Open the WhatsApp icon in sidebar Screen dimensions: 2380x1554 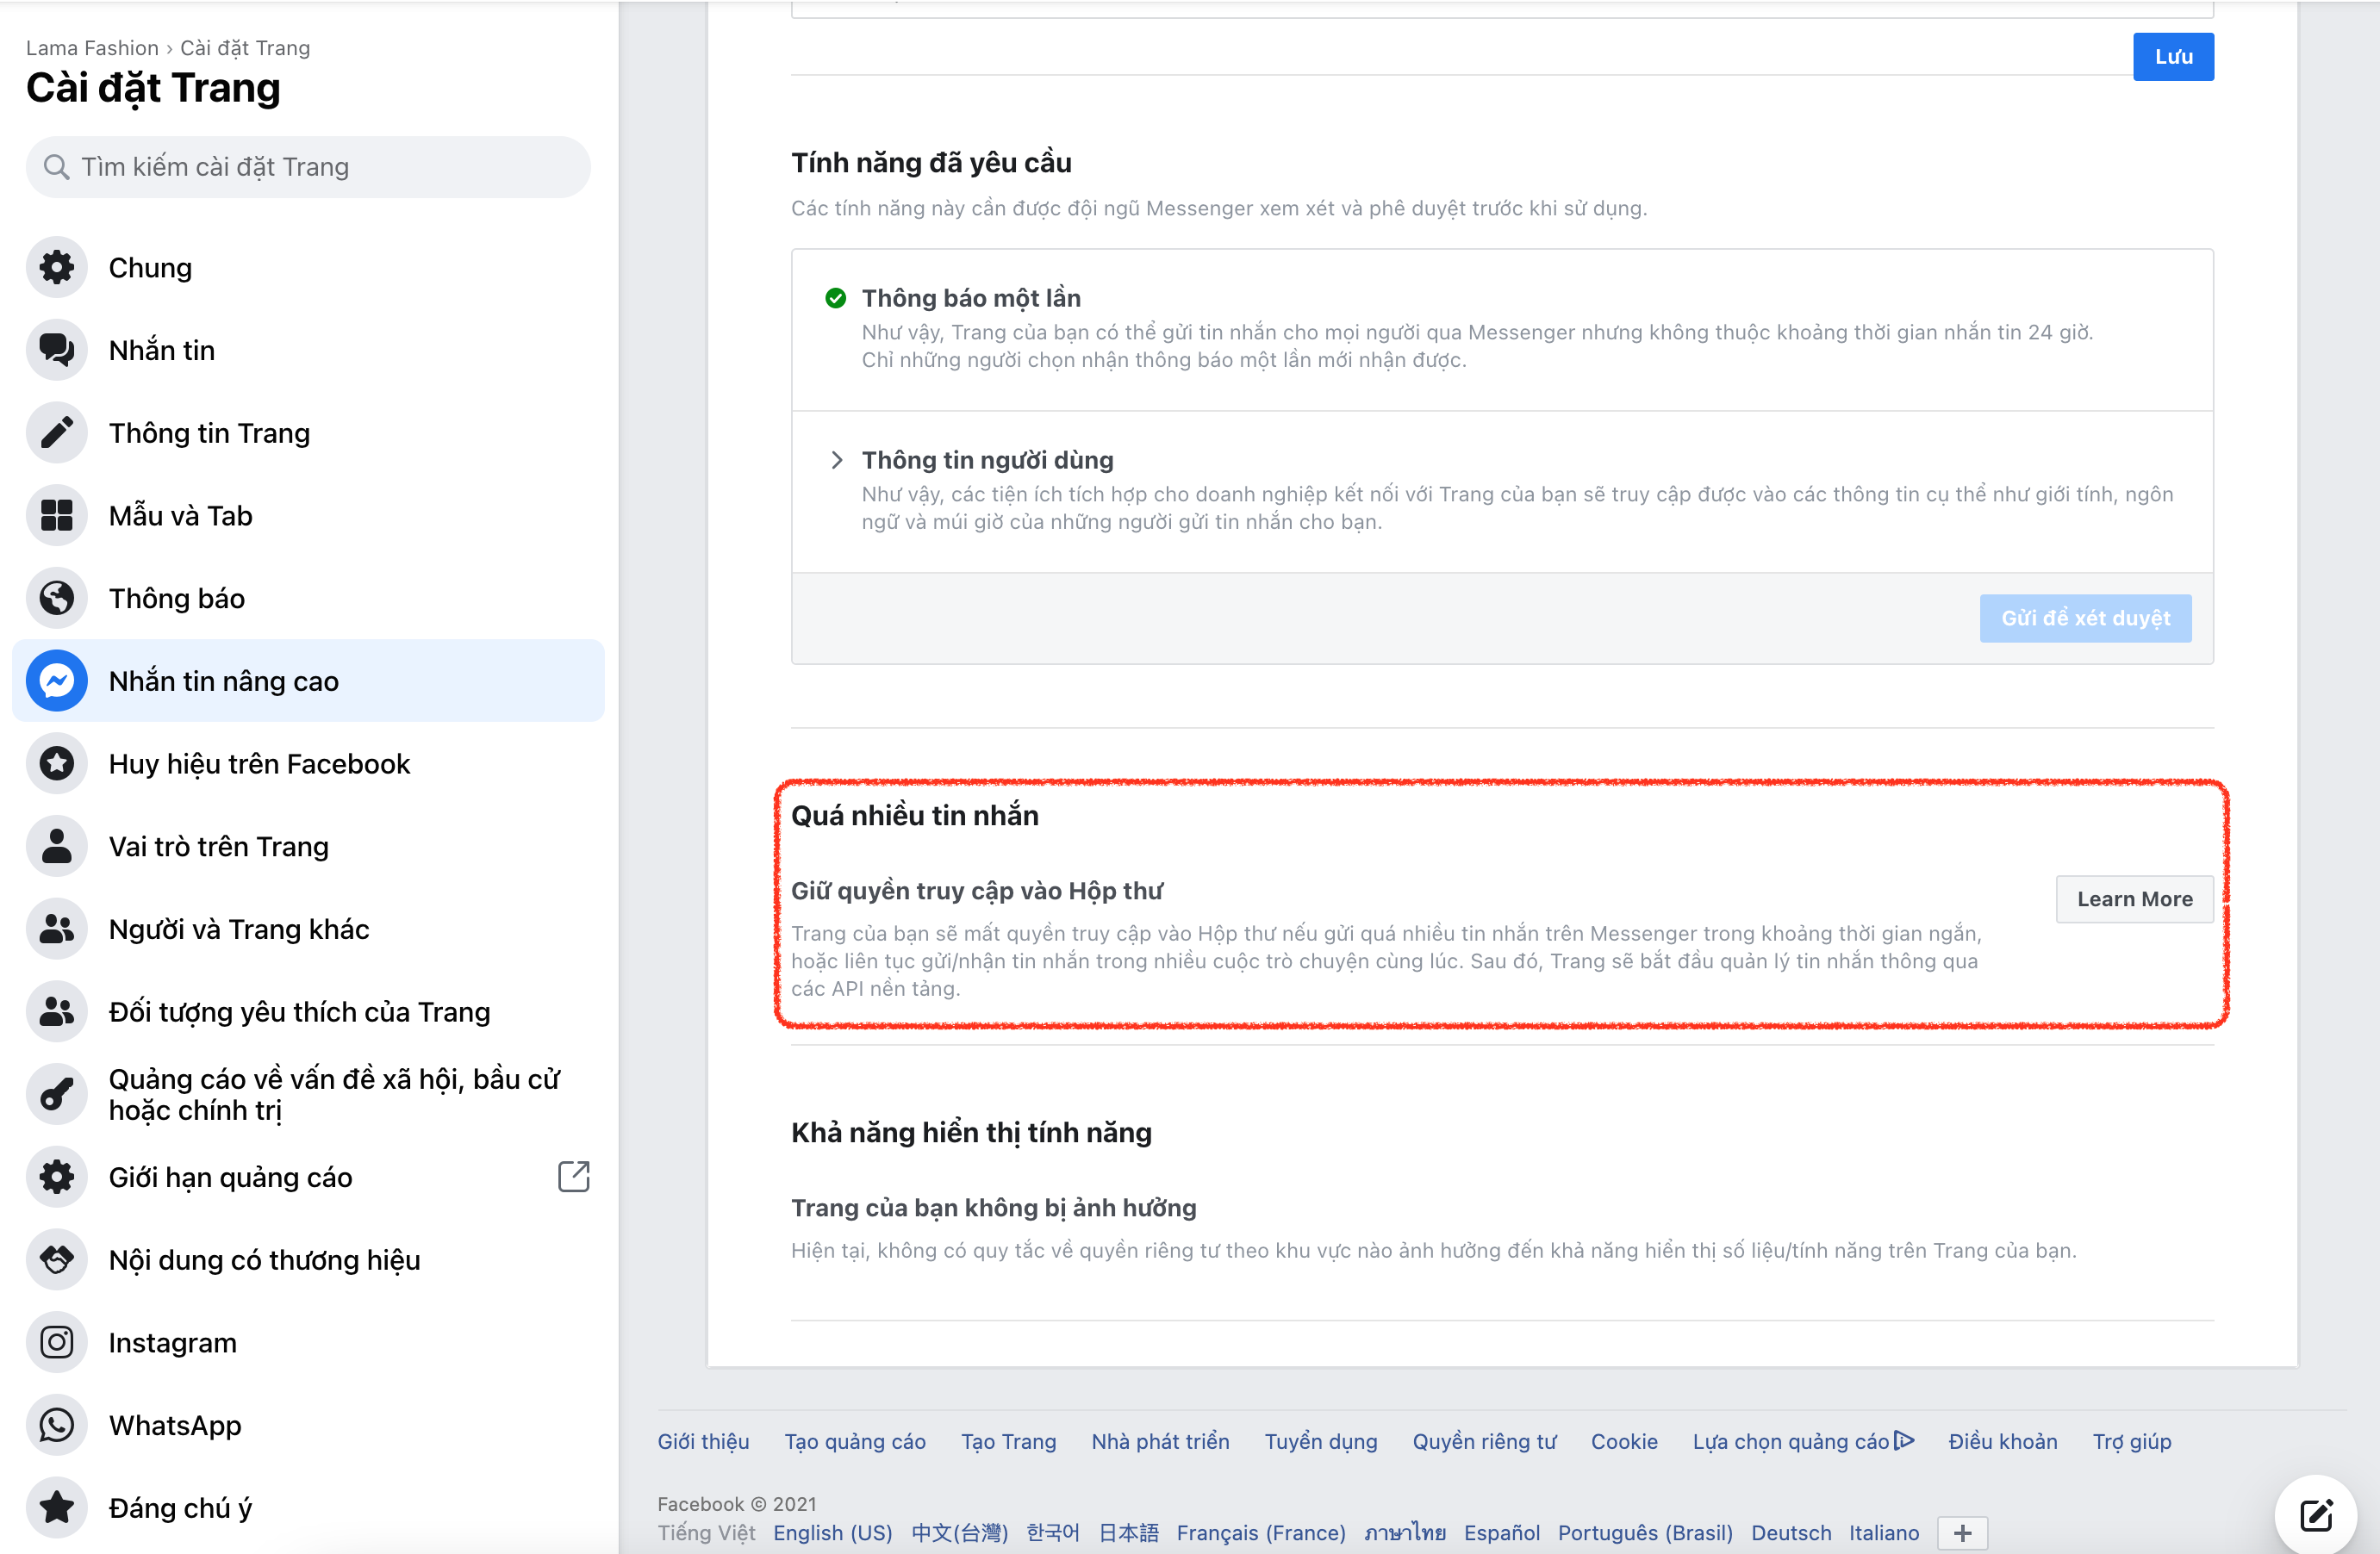pos(57,1425)
